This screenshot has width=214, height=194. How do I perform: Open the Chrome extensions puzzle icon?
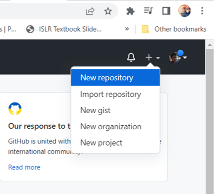click(x=130, y=11)
